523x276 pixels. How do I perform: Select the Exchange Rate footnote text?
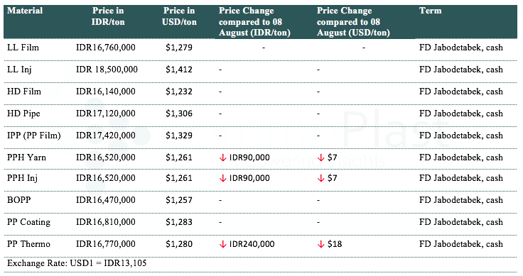77,263
